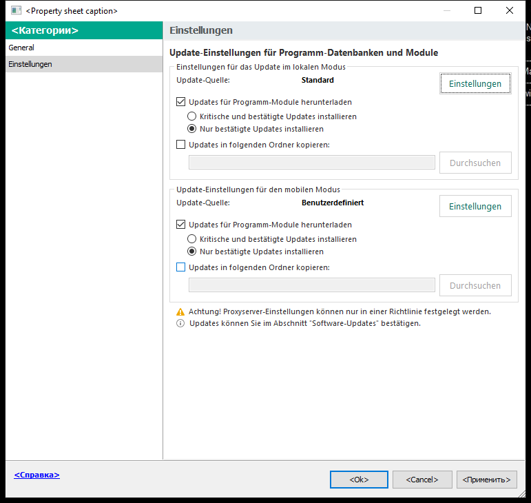Click the <Категории> sidebar header
Image resolution: width=531 pixels, height=503 pixels.
84,30
